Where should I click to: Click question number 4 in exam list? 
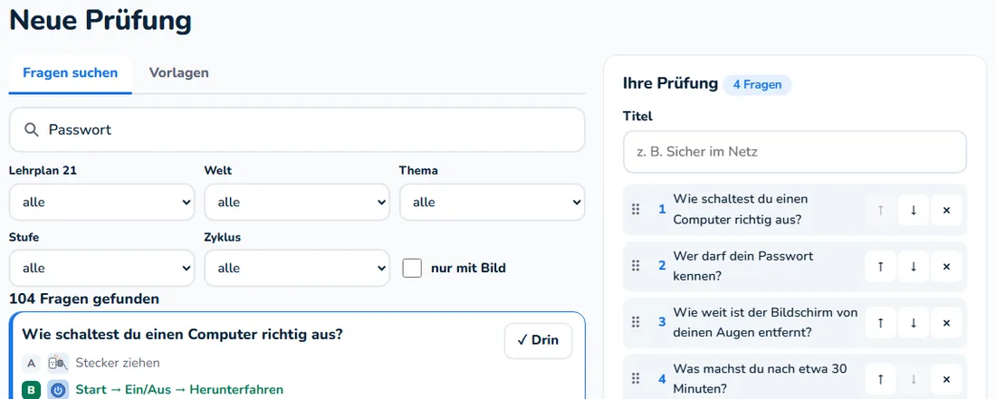coord(662,379)
